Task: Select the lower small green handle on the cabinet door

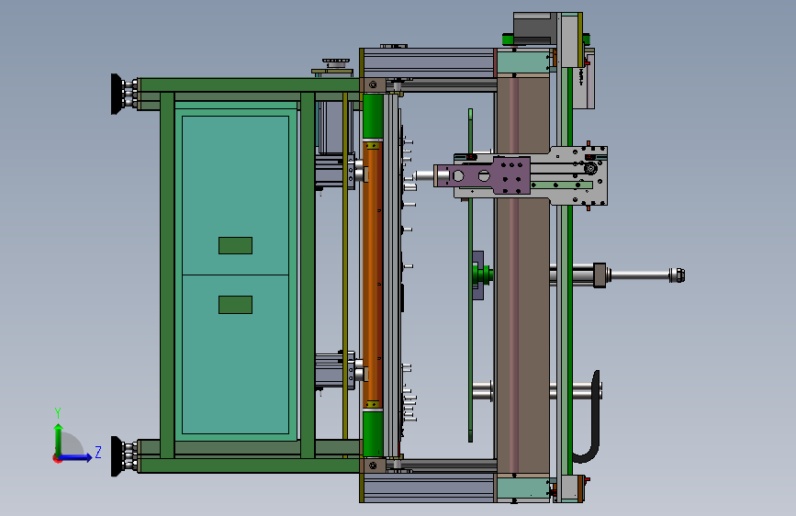Action: (x=236, y=305)
